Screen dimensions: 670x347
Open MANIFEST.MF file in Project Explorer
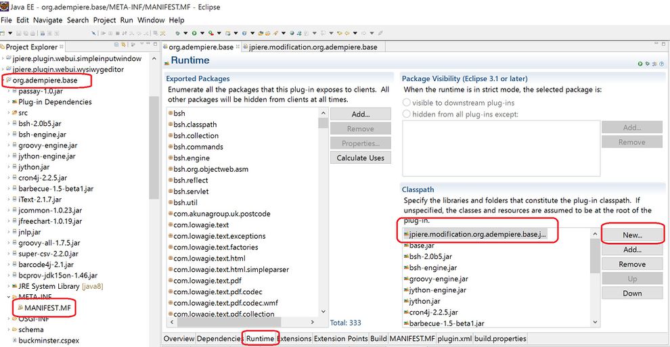(48, 308)
